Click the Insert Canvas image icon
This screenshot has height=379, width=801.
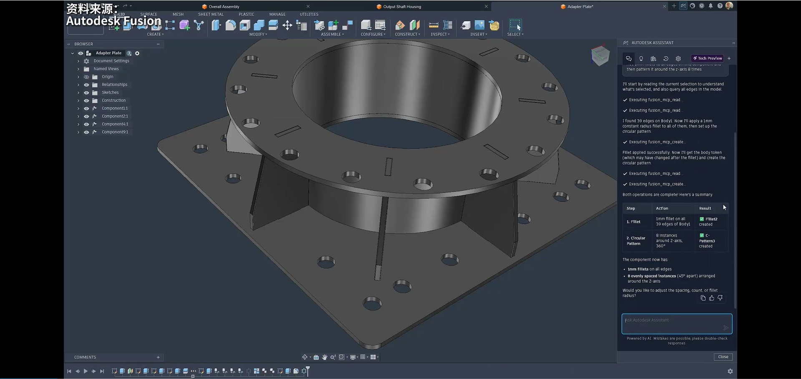click(x=480, y=25)
